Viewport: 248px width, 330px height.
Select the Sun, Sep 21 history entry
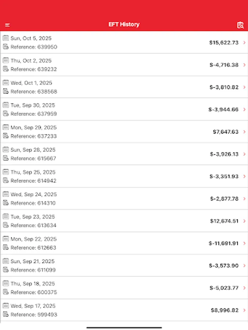124,265
